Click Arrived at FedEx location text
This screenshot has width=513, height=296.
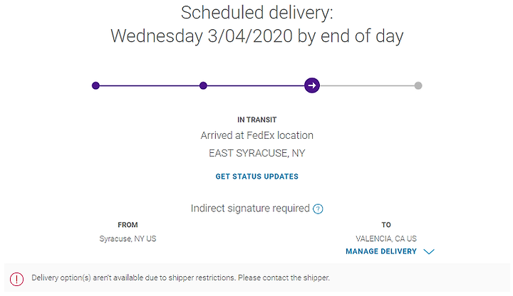[256, 135]
